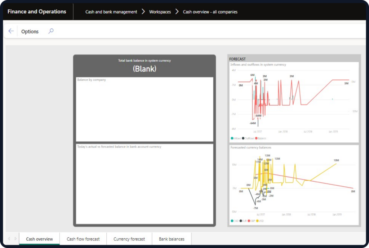Click next tab scroll arrow

tap(15, 239)
